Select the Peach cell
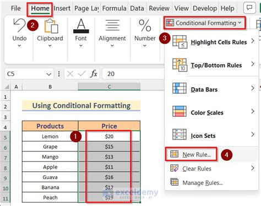The image size is (261, 206). coord(50,198)
